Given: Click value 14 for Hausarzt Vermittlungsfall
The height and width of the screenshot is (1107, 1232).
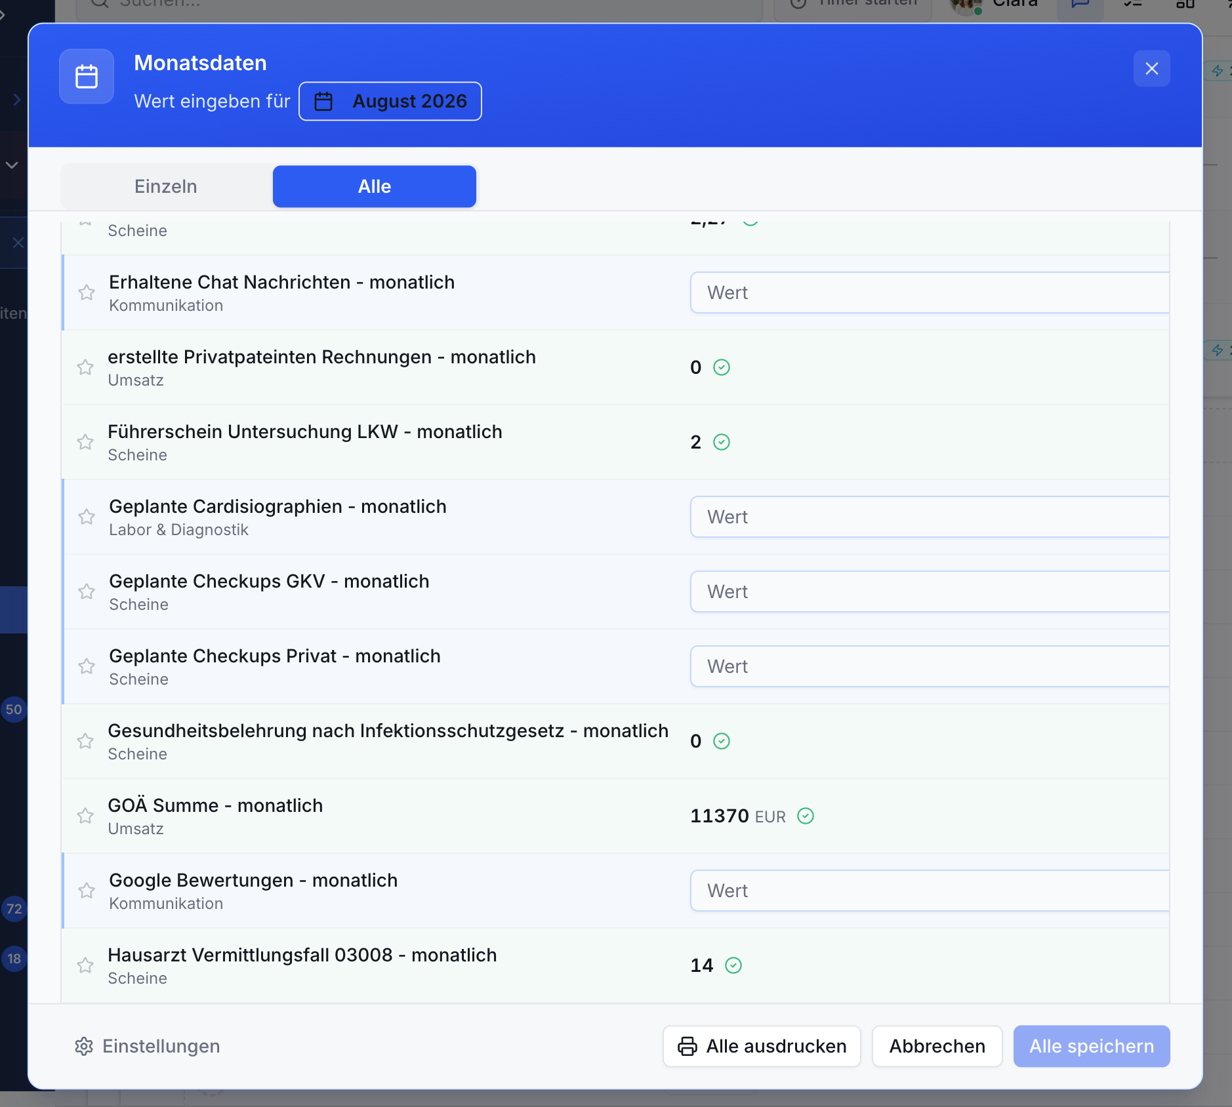Looking at the screenshot, I should click(701, 965).
